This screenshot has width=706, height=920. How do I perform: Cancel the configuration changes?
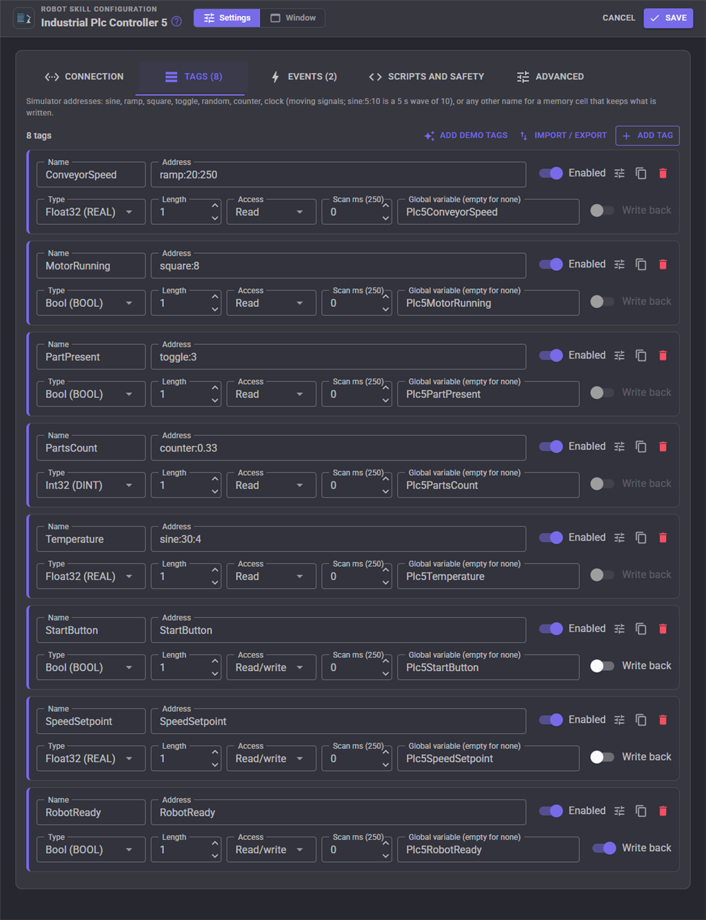click(618, 18)
